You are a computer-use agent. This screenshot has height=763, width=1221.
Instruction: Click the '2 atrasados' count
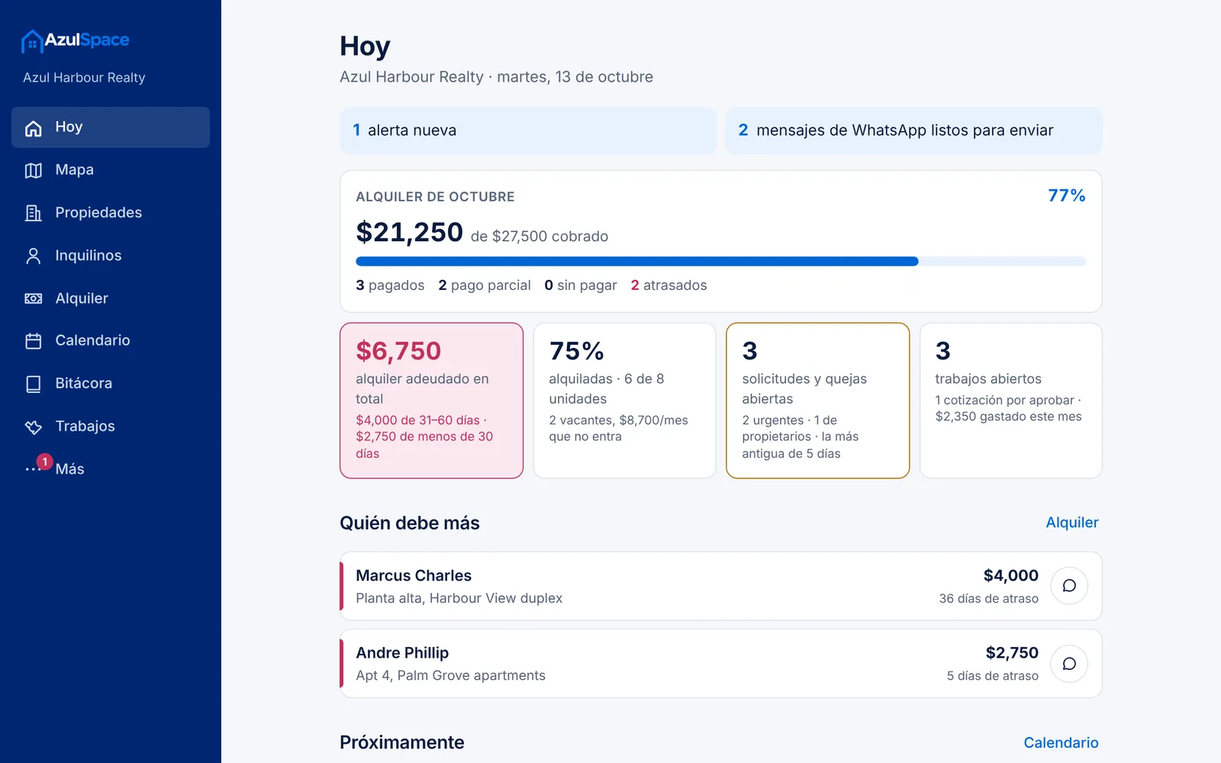668,285
